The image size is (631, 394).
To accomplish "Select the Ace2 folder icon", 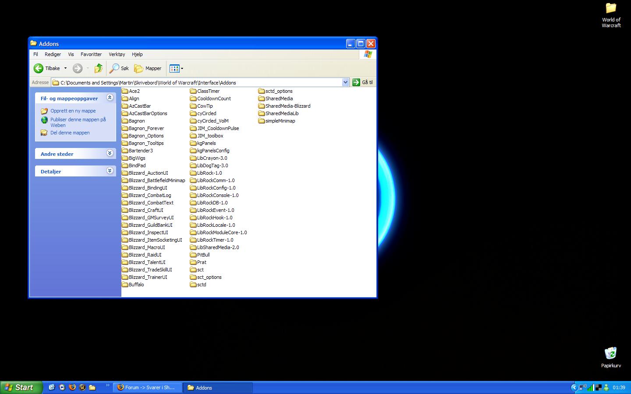I will tap(125, 91).
